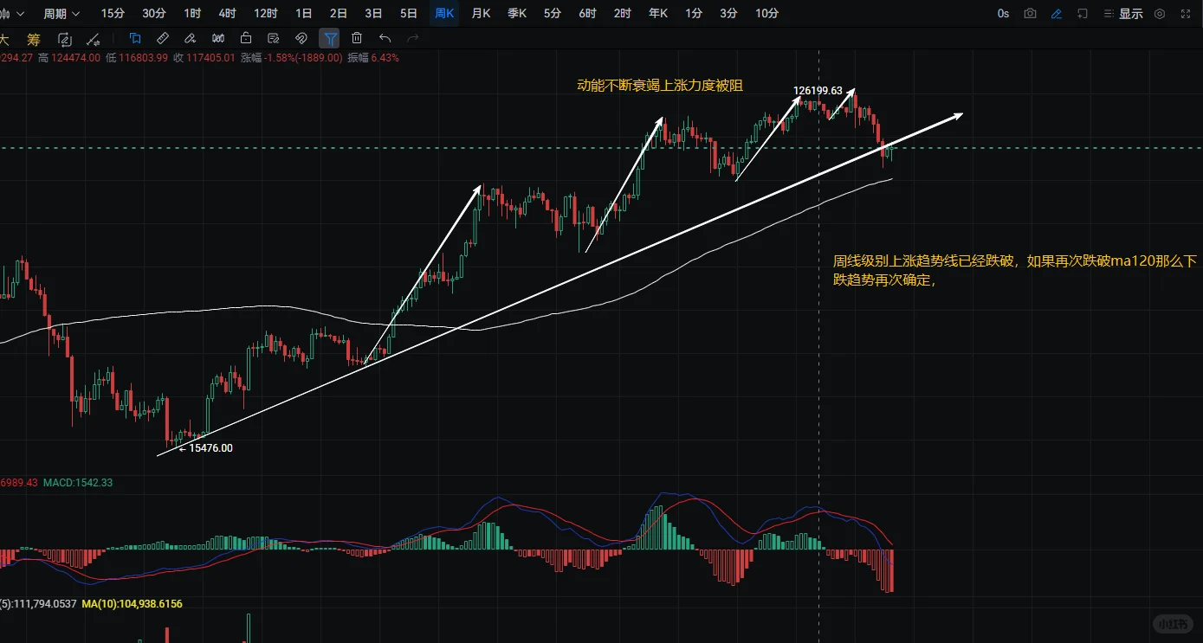The width and height of the screenshot is (1203, 643).
Task: Click the 126199.63 high price label
Action: (x=818, y=90)
